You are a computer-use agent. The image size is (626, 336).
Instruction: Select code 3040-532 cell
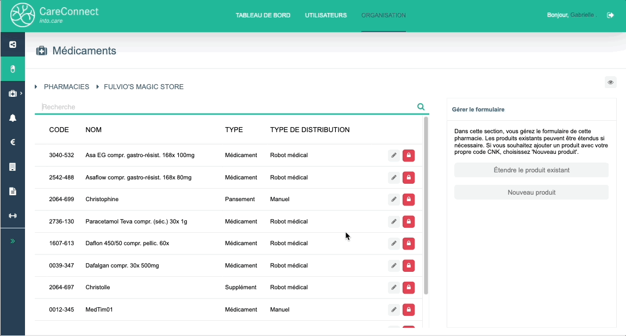61,155
